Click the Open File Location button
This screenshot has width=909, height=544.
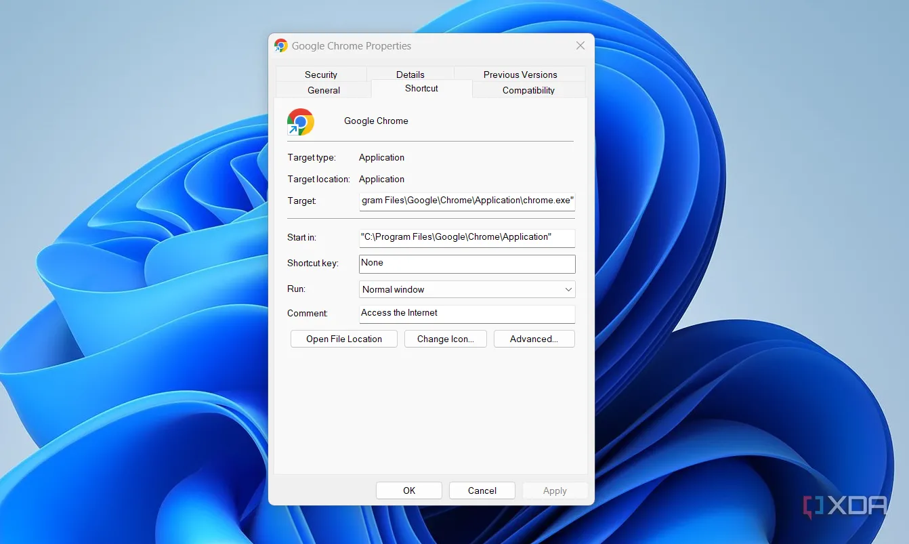tap(344, 339)
